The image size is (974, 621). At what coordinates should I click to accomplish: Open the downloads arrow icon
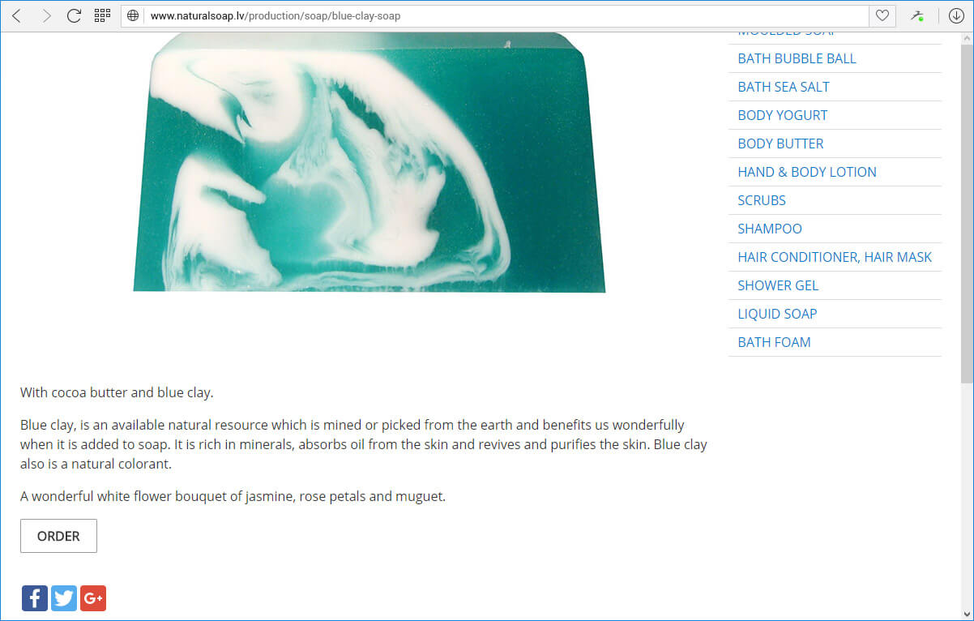955,15
